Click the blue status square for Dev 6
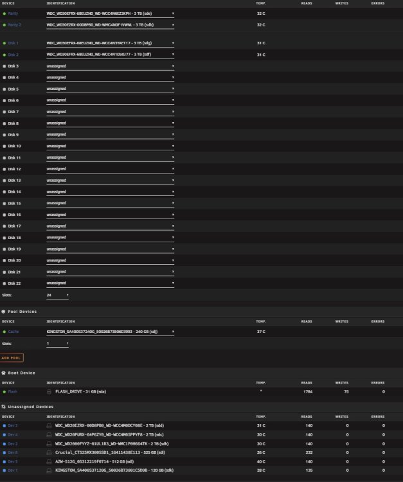Screen dimensions: 403x482 pyautogui.click(x=4, y=453)
